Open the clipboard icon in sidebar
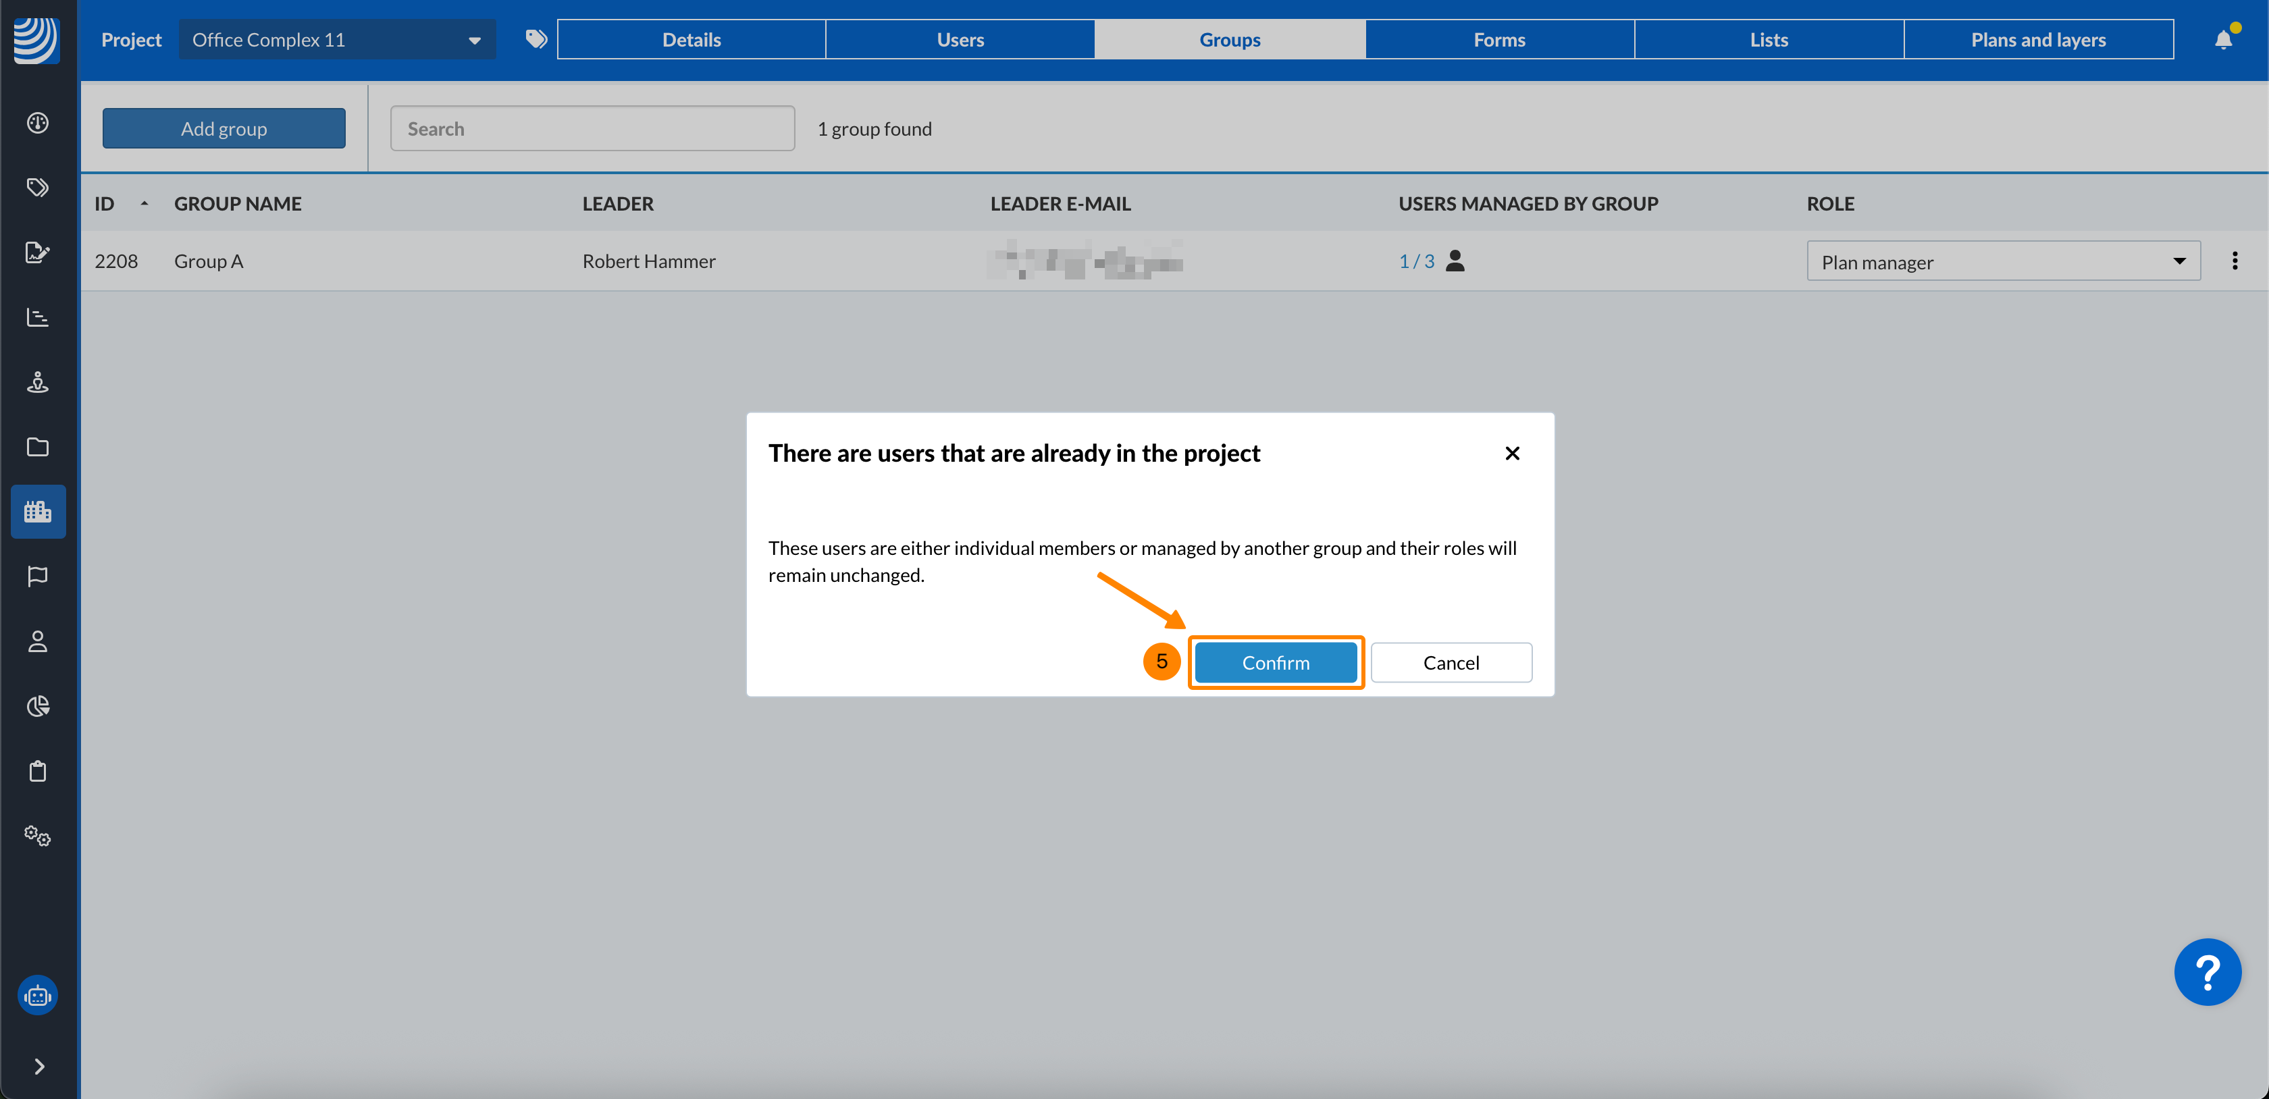This screenshot has width=2269, height=1099. (x=38, y=772)
